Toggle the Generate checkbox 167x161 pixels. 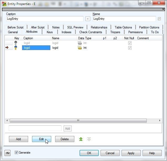pos(16,153)
